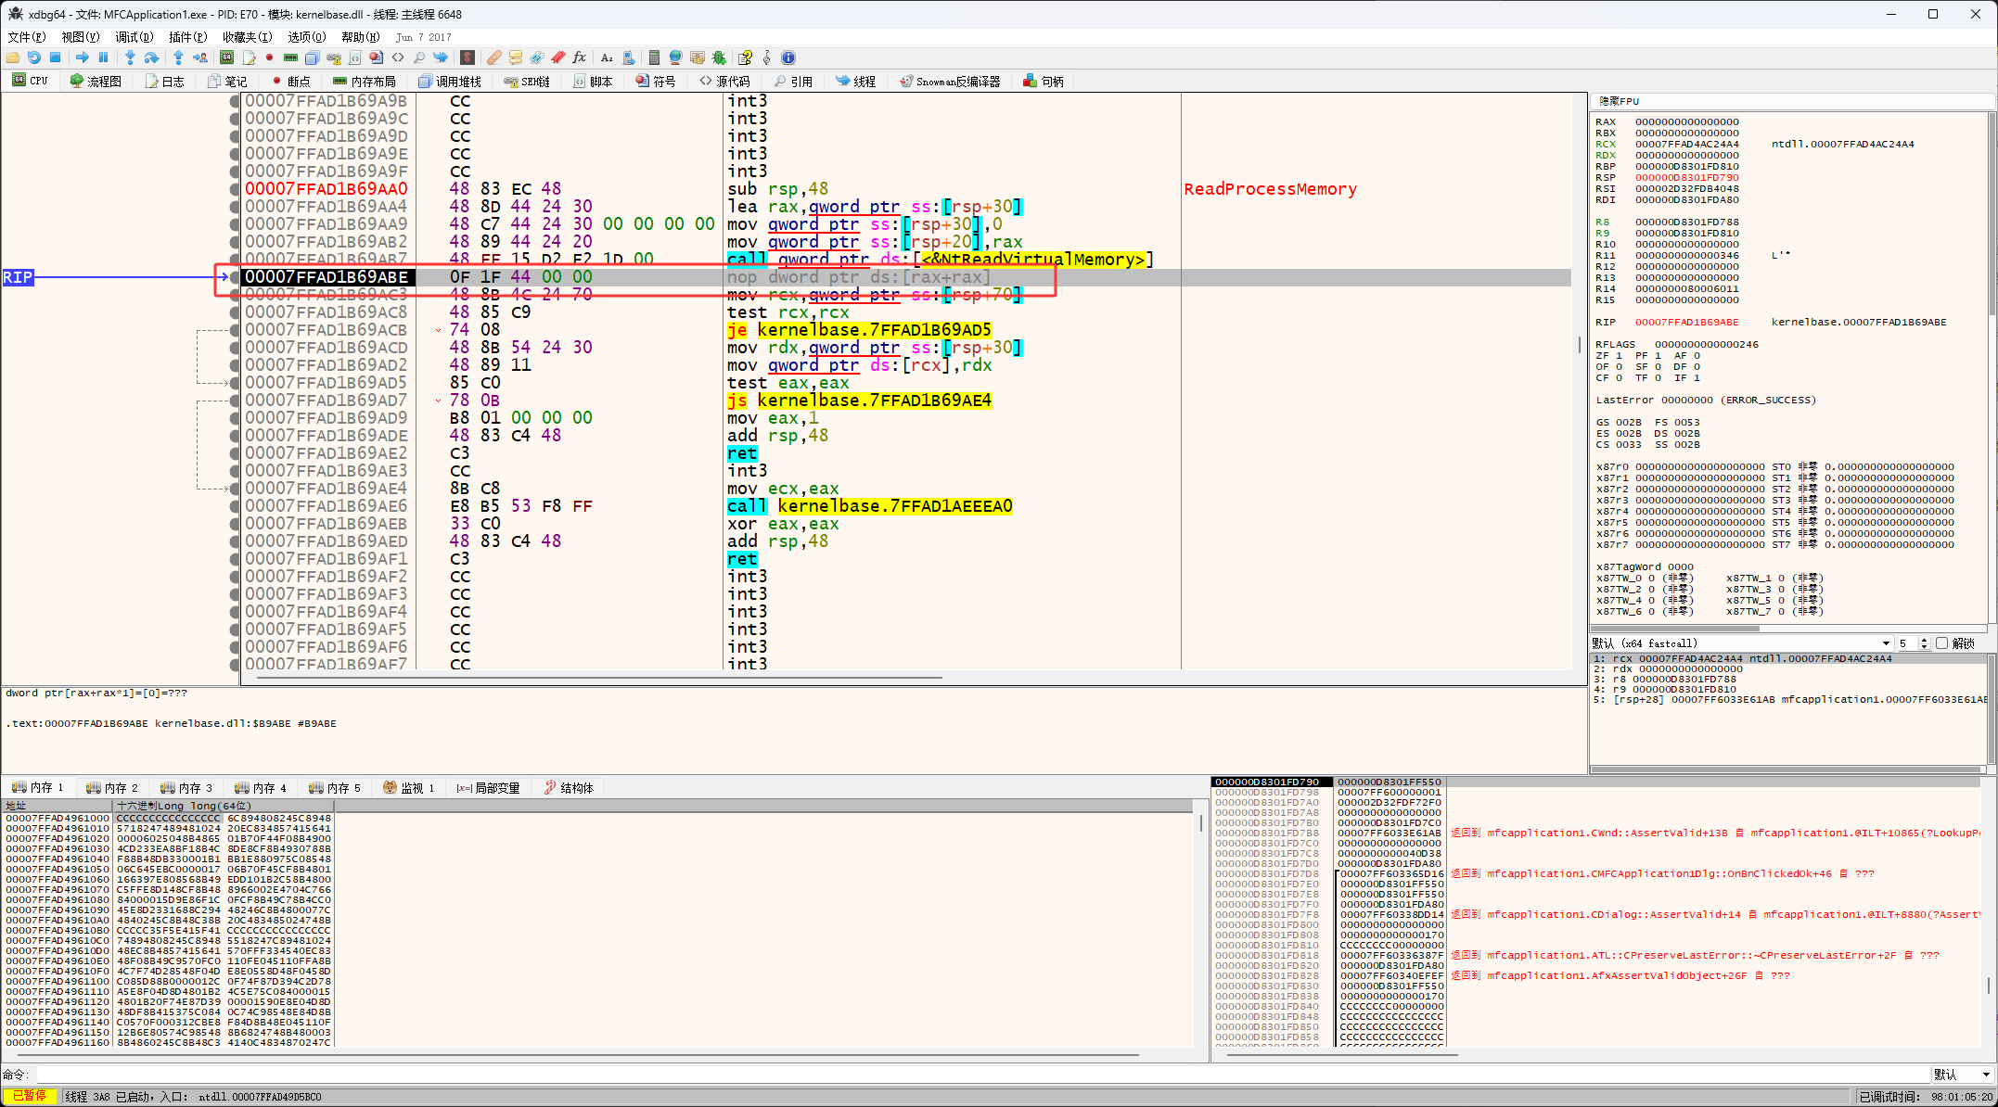Screen dimensions: 1998x1107
Task: Click the Restart debugging toolbar icon
Action: tap(34, 57)
